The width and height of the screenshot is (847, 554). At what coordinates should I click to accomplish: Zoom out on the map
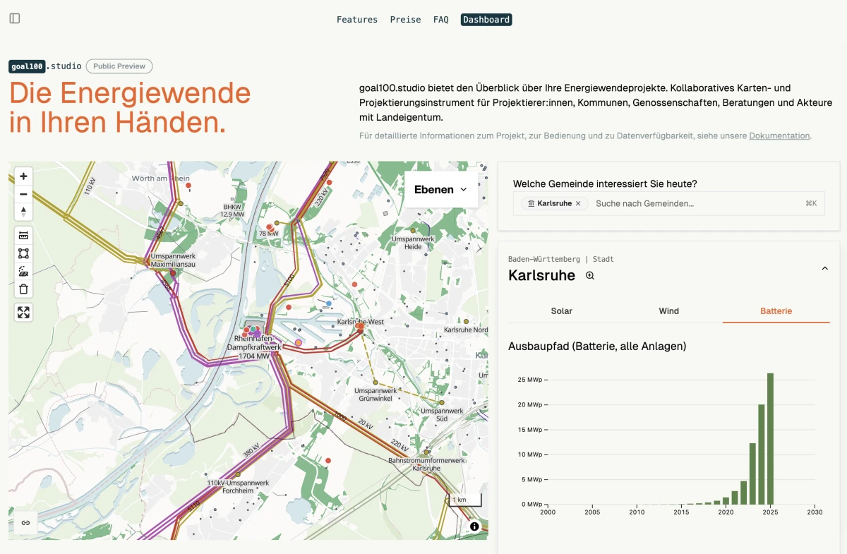coord(23,194)
